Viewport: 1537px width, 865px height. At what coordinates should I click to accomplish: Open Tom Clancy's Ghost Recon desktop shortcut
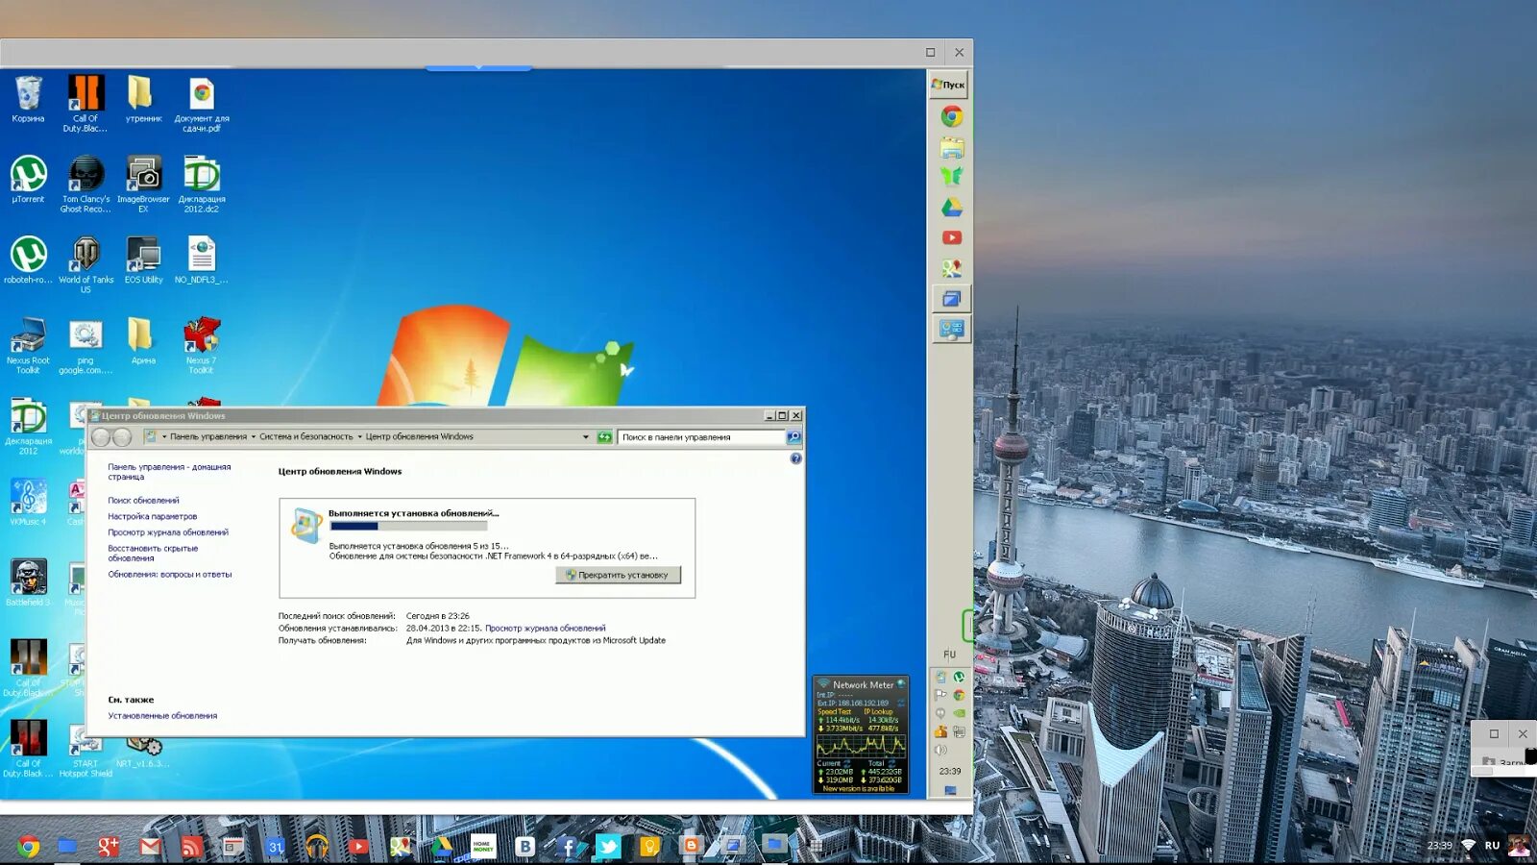point(85,184)
